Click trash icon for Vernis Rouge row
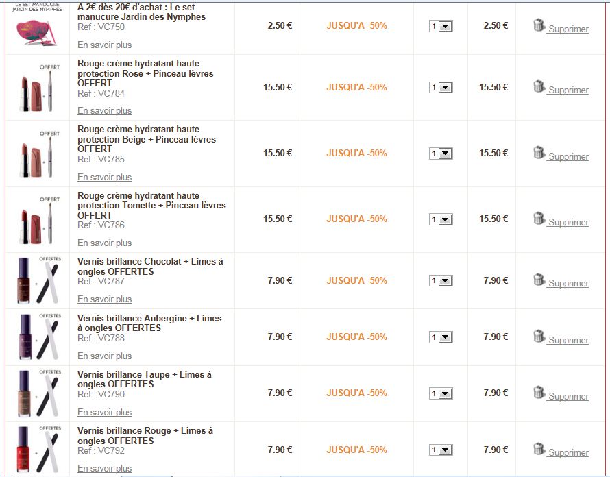 tap(539, 449)
